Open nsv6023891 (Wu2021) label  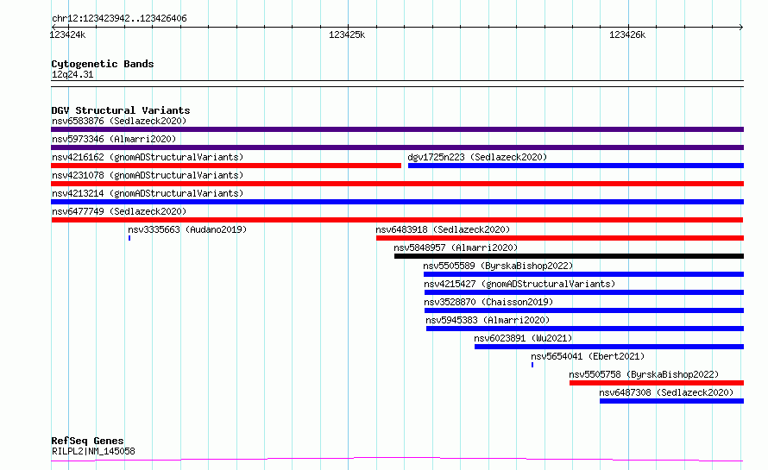tap(523, 338)
